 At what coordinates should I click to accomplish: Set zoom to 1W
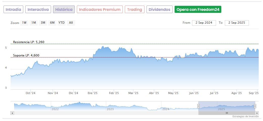click(x=24, y=23)
